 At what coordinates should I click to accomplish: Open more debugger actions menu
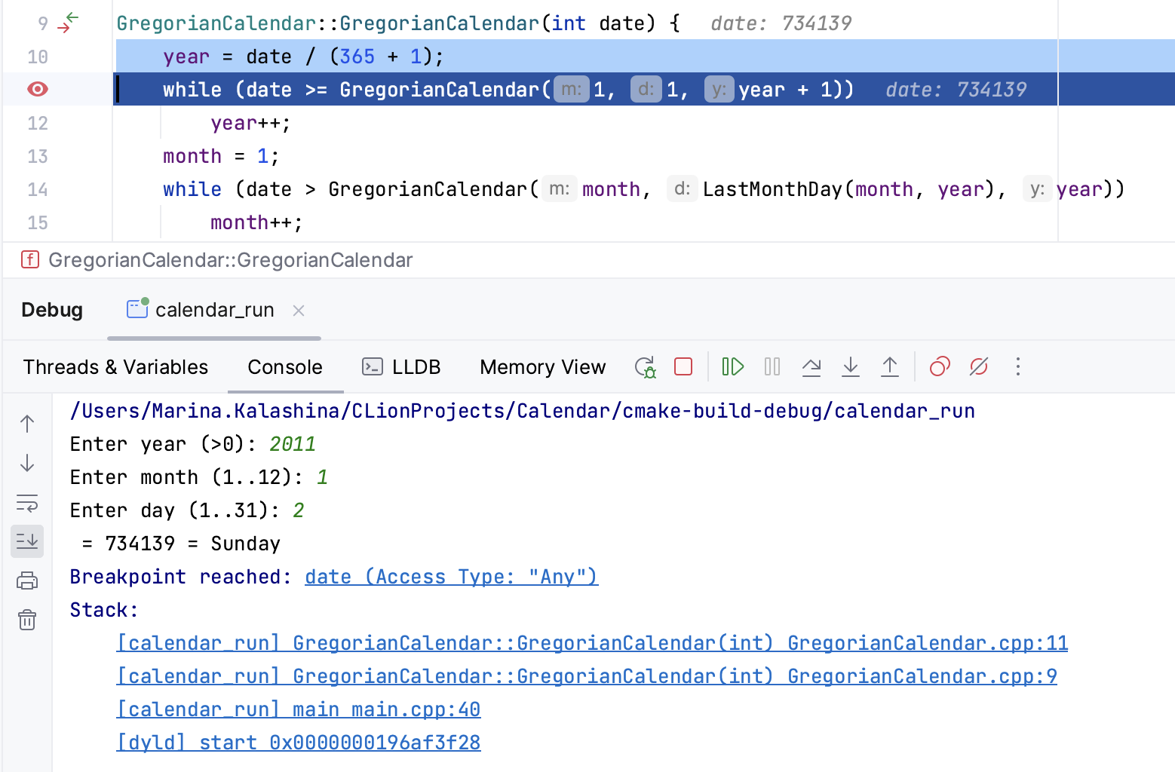1017,367
